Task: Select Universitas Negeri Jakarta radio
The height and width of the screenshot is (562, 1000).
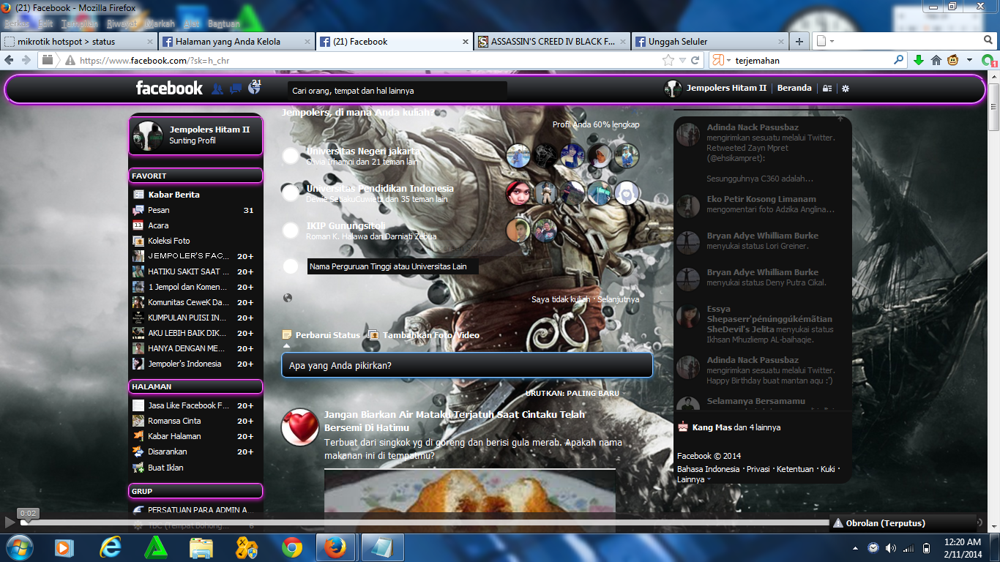Action: [291, 155]
